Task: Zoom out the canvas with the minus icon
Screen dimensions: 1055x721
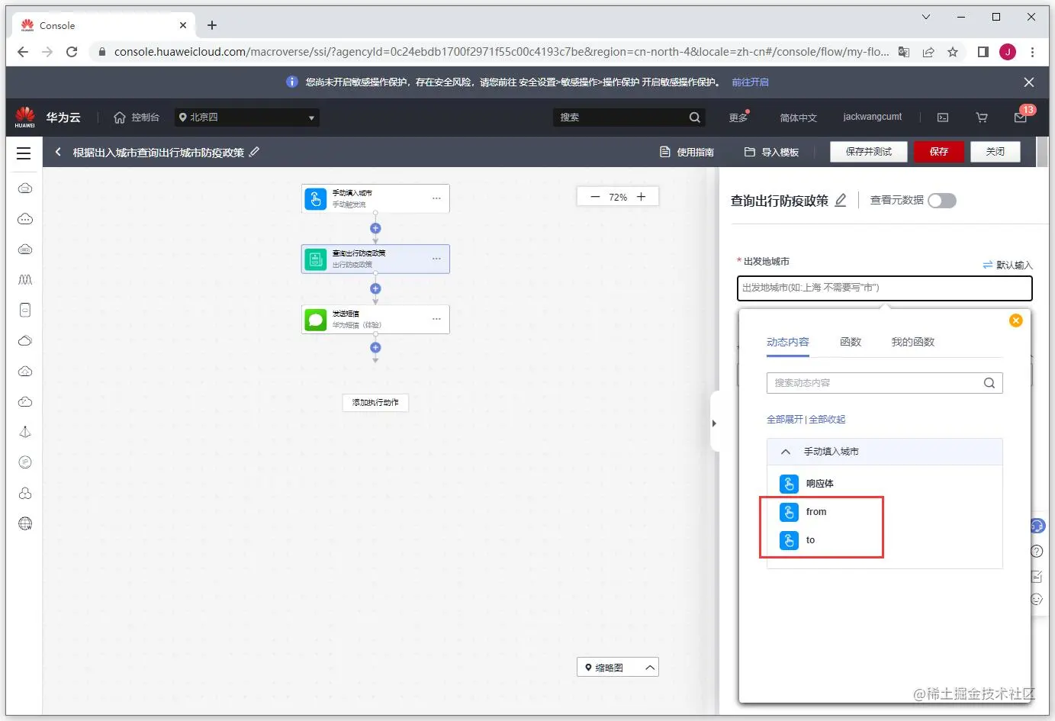Action: (x=595, y=197)
